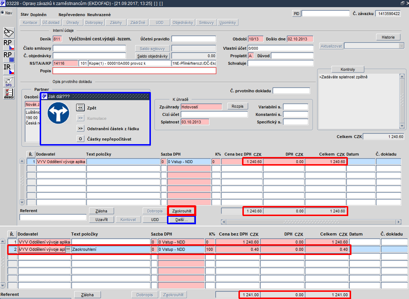Open the ÚKOLY tasks icon
This screenshot has width=409, height=299.
pos(9,94)
